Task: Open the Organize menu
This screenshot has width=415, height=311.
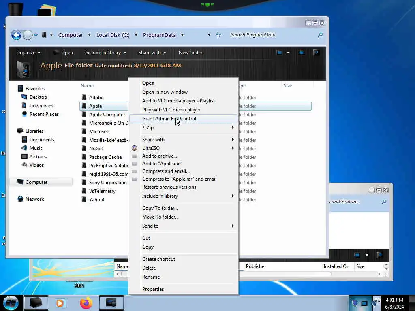Action: click(x=28, y=53)
